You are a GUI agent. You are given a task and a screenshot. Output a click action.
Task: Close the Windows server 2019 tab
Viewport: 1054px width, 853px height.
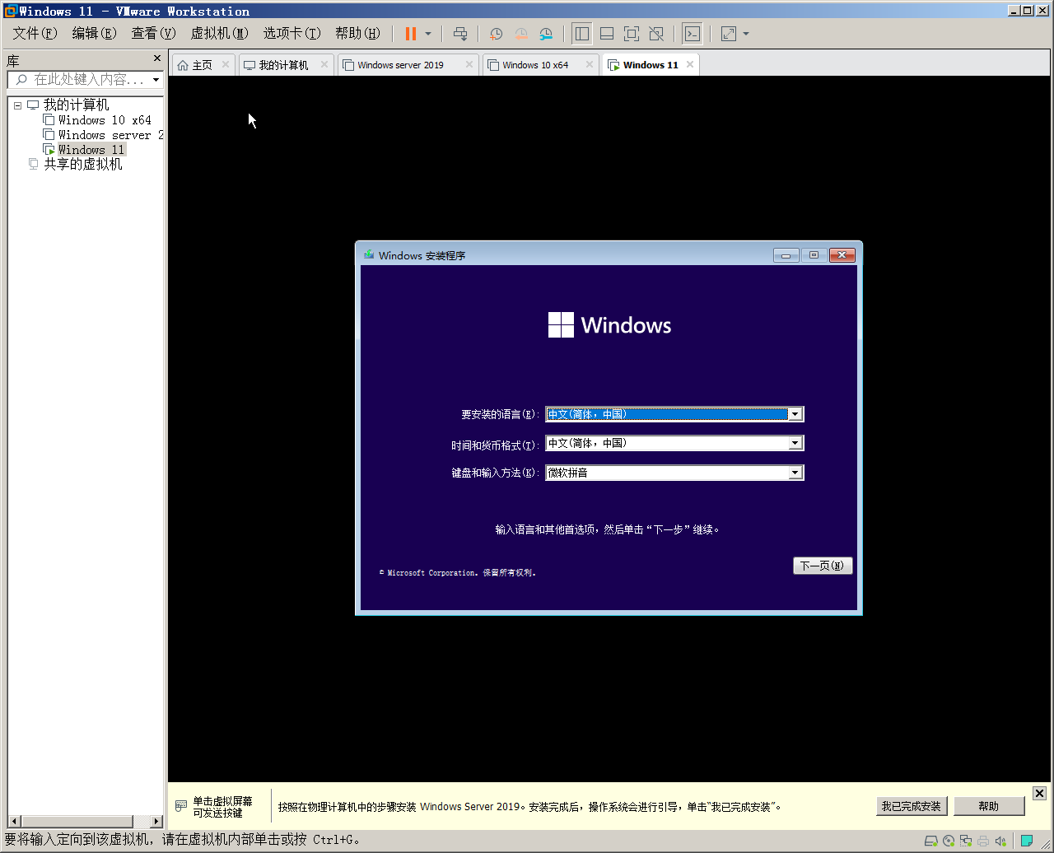[469, 64]
